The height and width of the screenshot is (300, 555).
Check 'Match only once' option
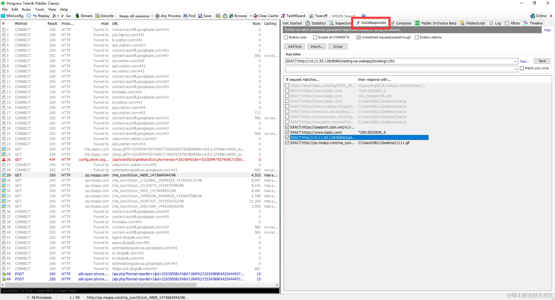(x=522, y=68)
